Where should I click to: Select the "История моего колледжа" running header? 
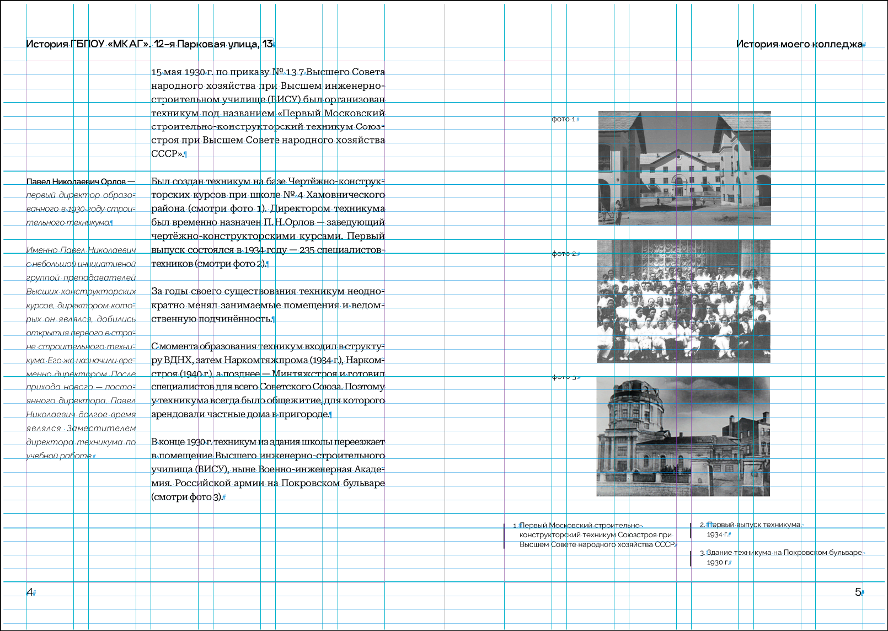[x=799, y=44]
